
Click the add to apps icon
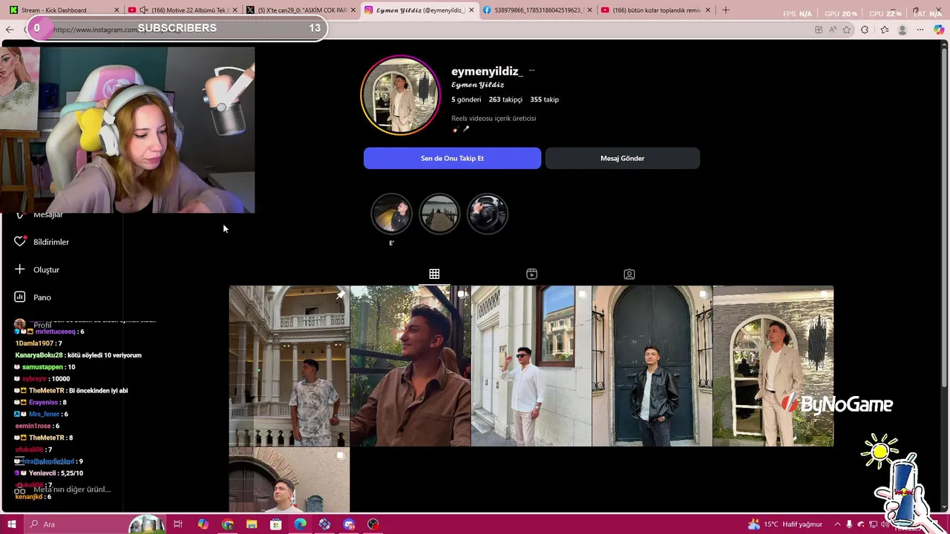819,30
